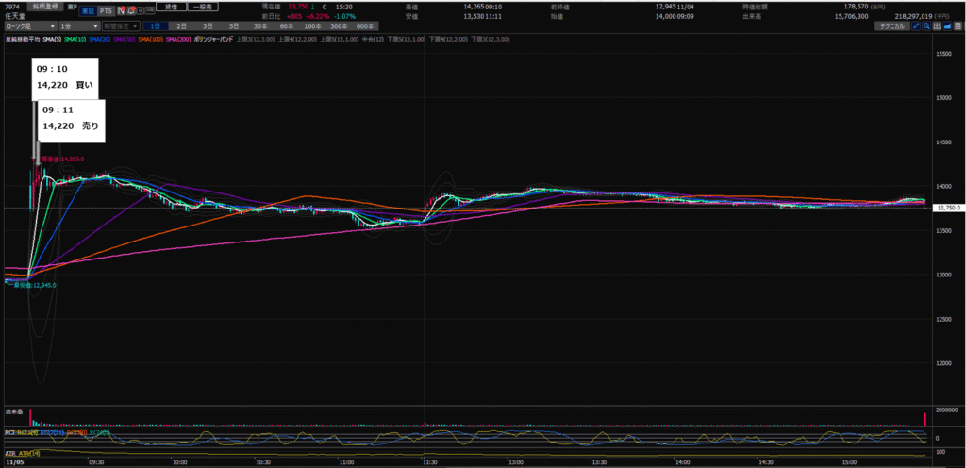
Task: Open the ローソク足 chart type dropdown
Action: point(27,26)
